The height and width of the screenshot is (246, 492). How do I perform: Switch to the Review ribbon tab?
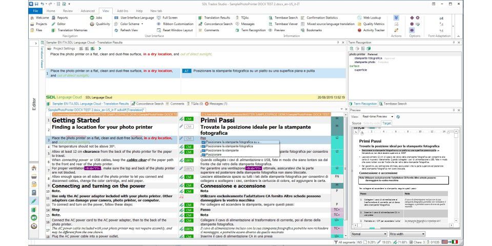(x=68, y=11)
